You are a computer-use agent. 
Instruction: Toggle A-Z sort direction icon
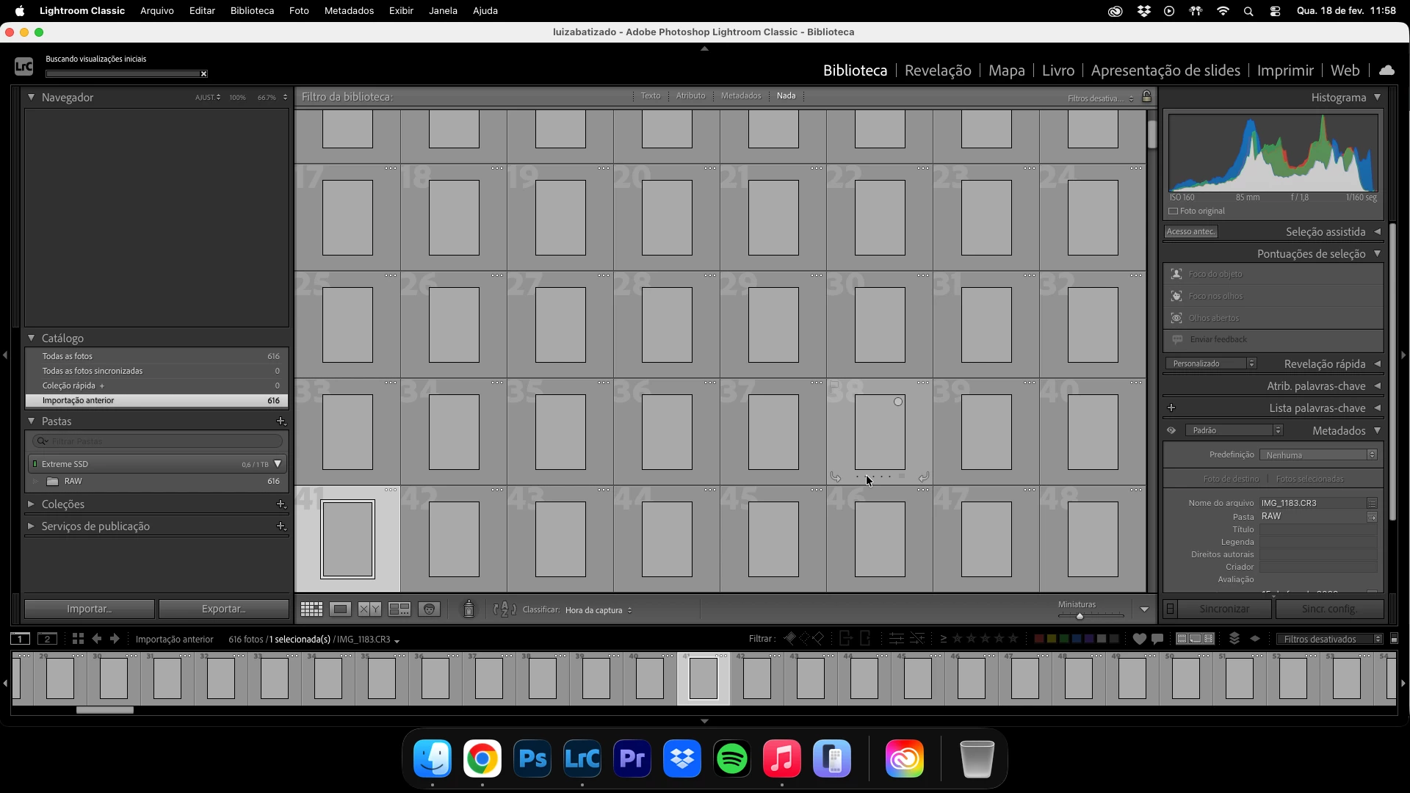click(505, 609)
